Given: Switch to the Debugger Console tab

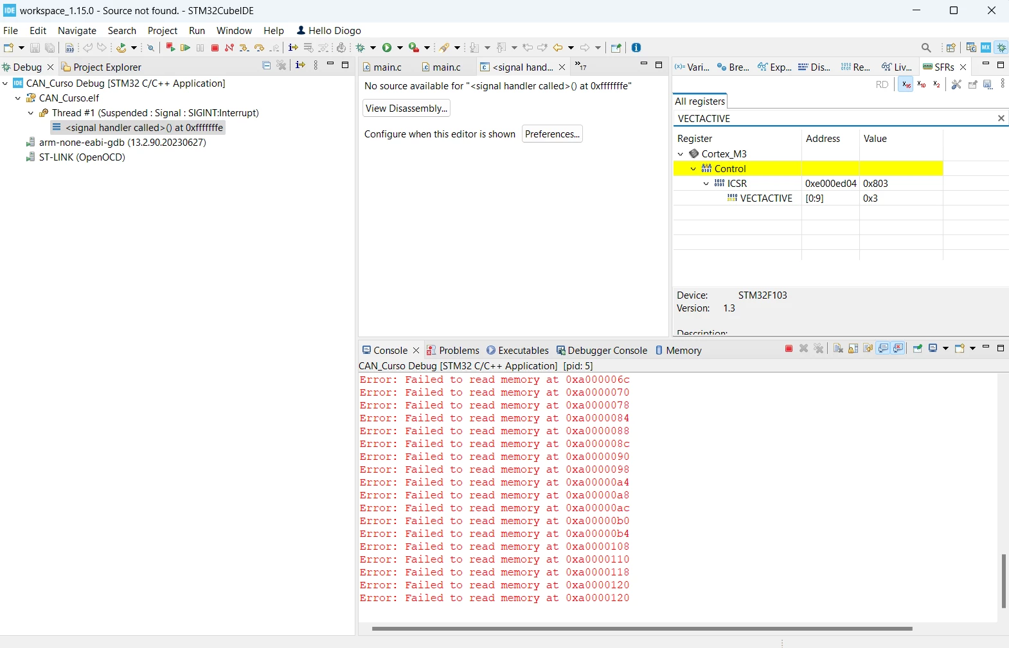Looking at the screenshot, I should (602, 350).
